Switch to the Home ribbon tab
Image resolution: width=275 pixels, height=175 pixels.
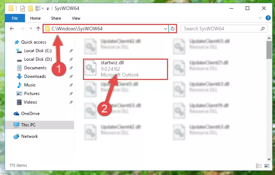tap(35, 18)
